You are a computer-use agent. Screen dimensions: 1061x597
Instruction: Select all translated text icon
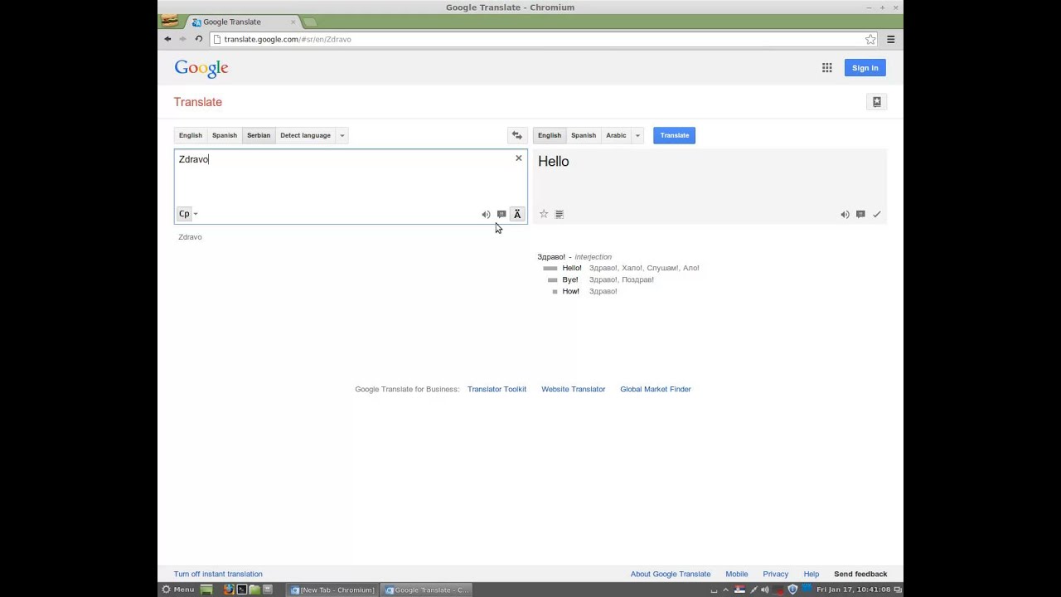[560, 214]
